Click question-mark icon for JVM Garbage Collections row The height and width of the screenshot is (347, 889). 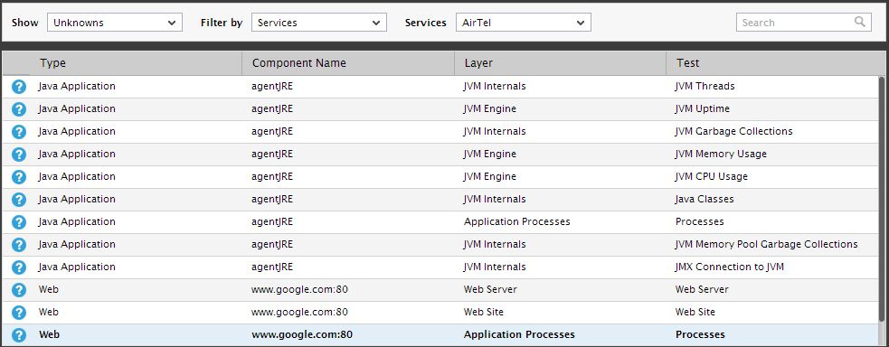(x=19, y=132)
